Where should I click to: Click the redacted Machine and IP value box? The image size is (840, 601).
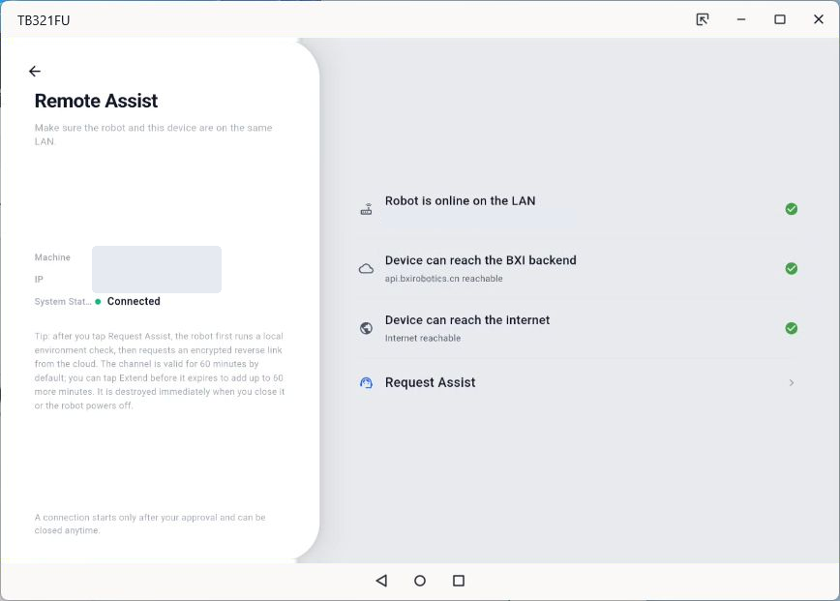point(157,269)
